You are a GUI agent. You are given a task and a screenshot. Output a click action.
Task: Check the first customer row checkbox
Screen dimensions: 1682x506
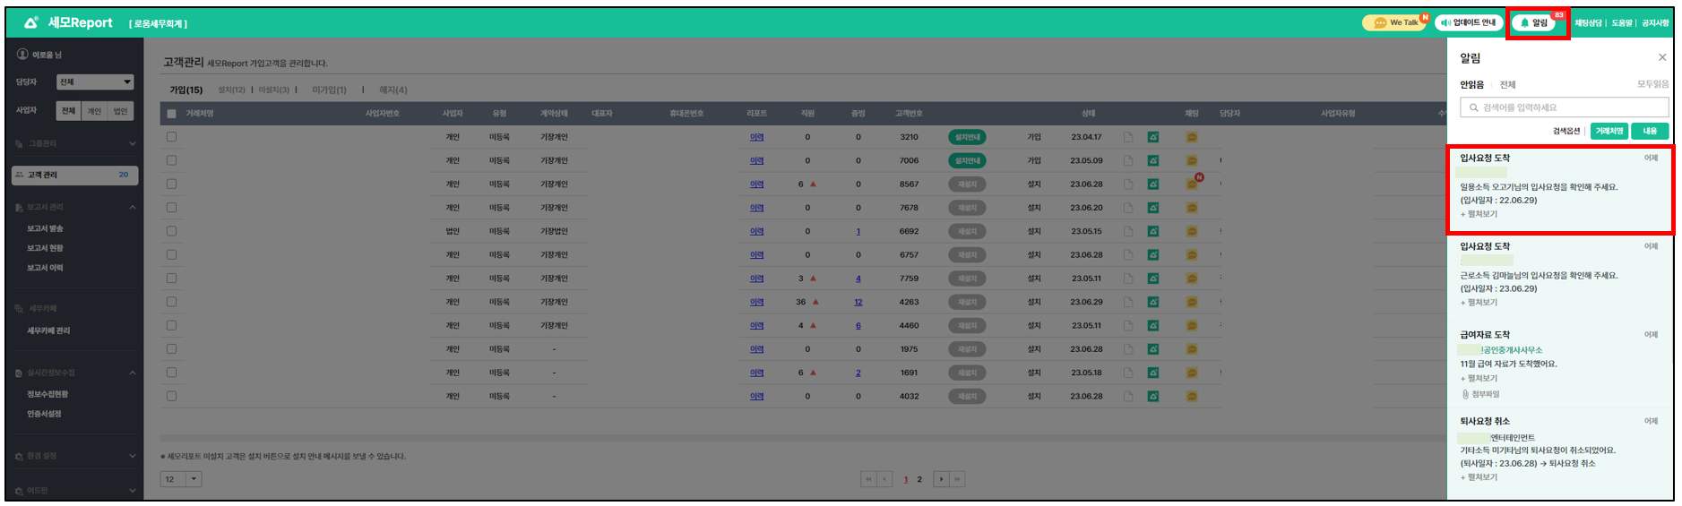coord(171,137)
